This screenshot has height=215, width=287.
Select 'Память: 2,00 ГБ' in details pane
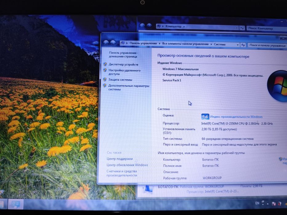pos(251,186)
